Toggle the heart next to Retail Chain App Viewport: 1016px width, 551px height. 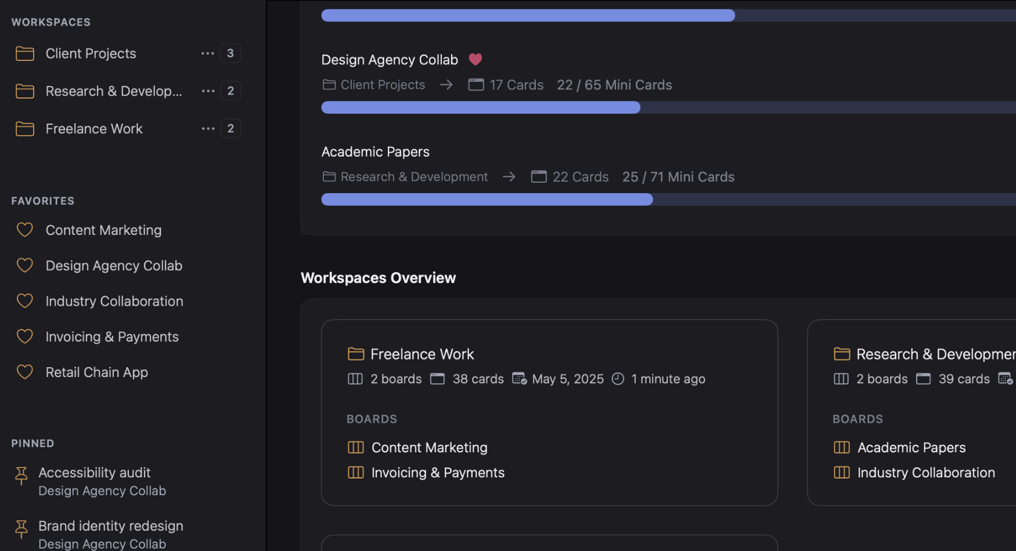pyautogui.click(x=24, y=372)
